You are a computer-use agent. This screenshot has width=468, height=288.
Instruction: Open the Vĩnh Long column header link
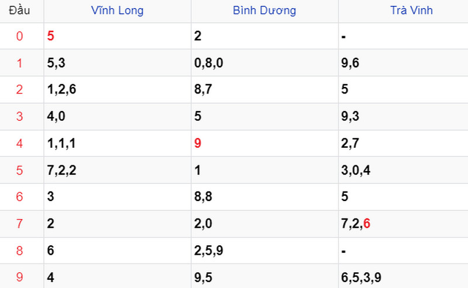(x=118, y=11)
